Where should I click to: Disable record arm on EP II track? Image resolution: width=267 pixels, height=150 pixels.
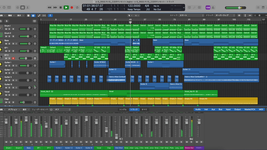pos(13,58)
